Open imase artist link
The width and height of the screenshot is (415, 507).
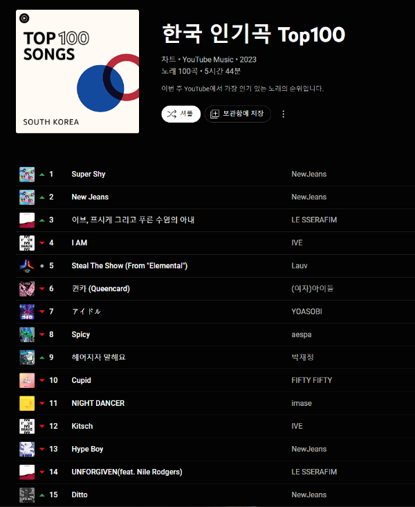click(302, 403)
